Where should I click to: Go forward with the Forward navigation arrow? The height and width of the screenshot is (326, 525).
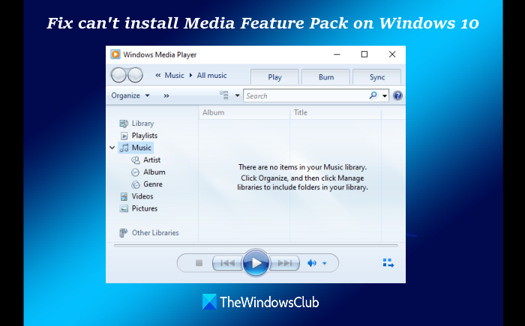[135, 75]
